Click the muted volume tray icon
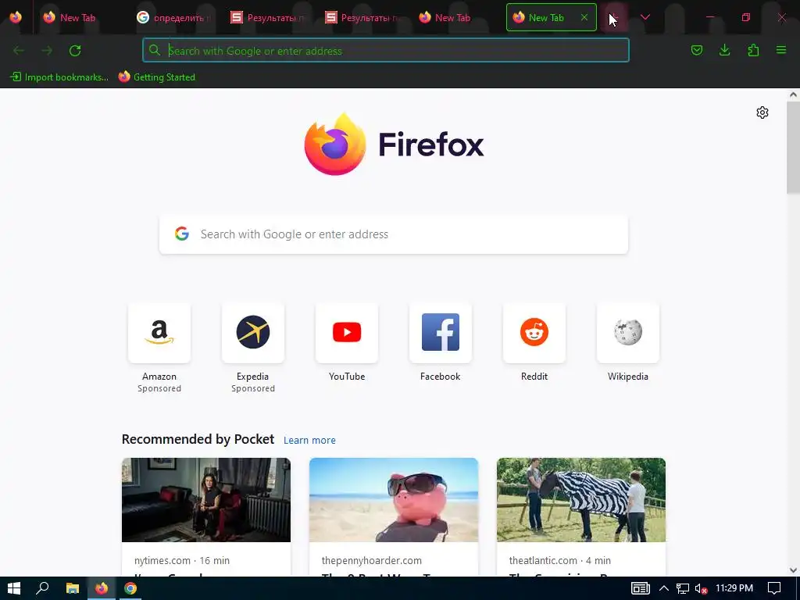This screenshot has height=600, width=800. point(702,589)
